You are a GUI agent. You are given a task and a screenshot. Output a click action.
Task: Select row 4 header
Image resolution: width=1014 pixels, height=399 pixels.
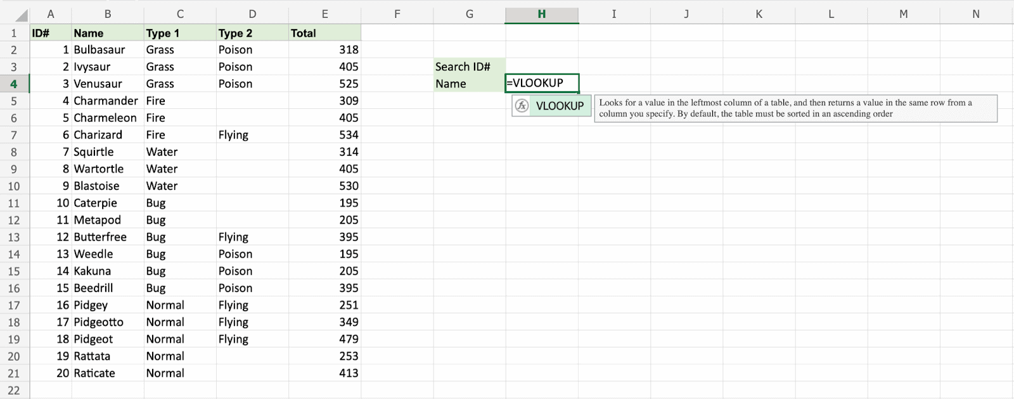pyautogui.click(x=14, y=84)
